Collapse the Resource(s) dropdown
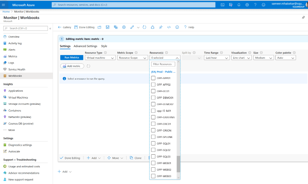 click(165, 58)
